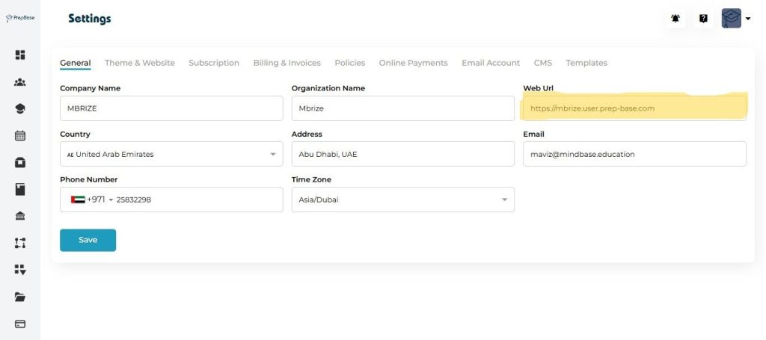Viewport: 766px width, 340px height.
Task: Open the profile avatar dropdown menu
Action: coord(736,19)
